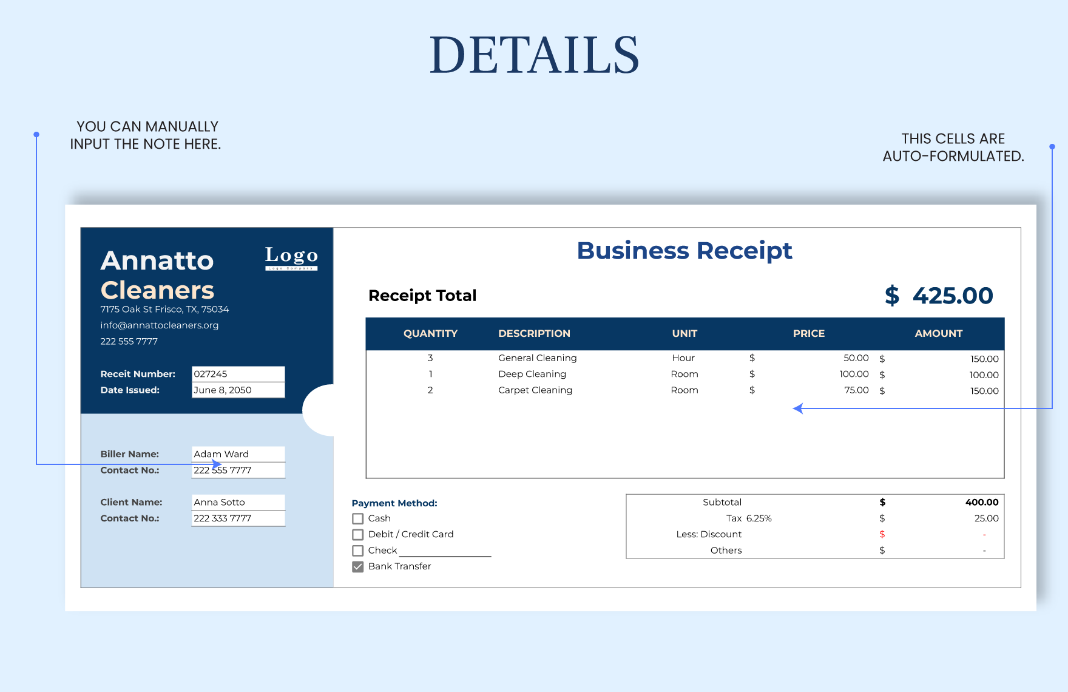Check the Debit / Credit Card option
1068x692 pixels.
357,534
